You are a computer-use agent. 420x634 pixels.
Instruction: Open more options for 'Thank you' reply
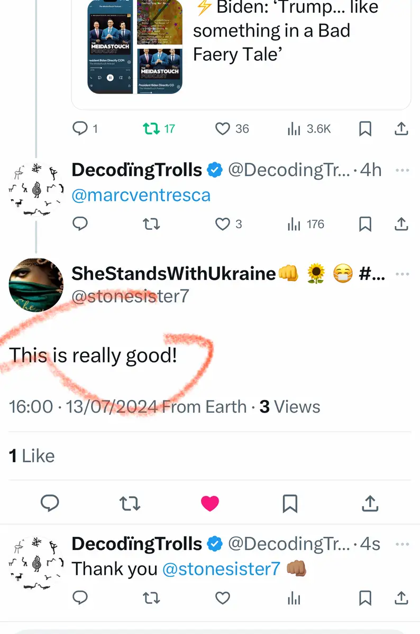coord(403,544)
